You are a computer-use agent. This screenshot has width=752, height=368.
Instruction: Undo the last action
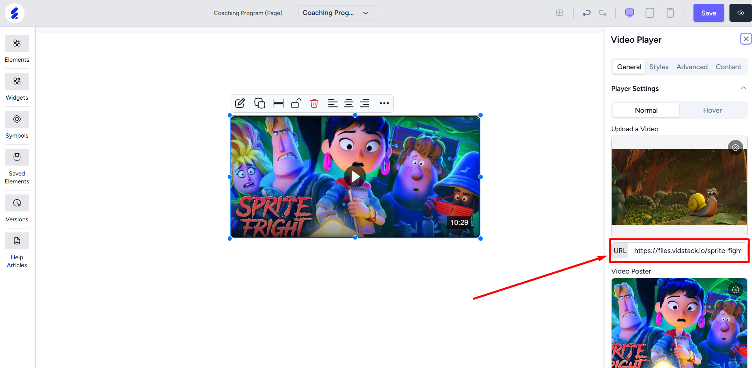[x=587, y=13]
